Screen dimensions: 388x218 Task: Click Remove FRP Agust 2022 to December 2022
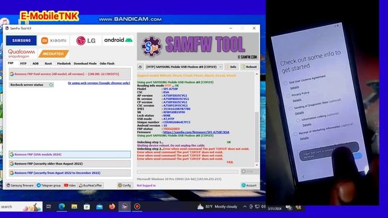point(70,173)
